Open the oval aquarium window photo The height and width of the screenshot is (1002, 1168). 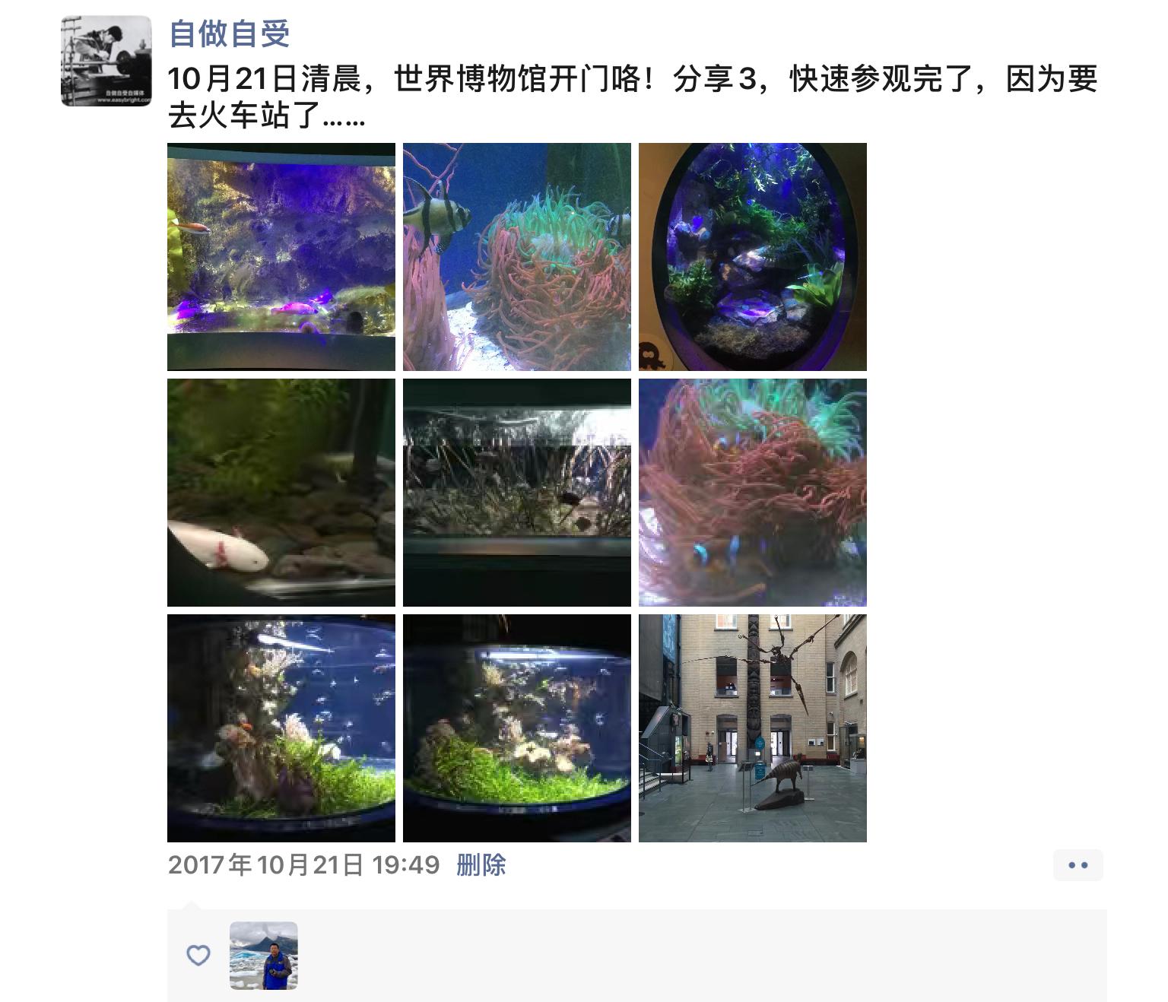[x=753, y=257]
